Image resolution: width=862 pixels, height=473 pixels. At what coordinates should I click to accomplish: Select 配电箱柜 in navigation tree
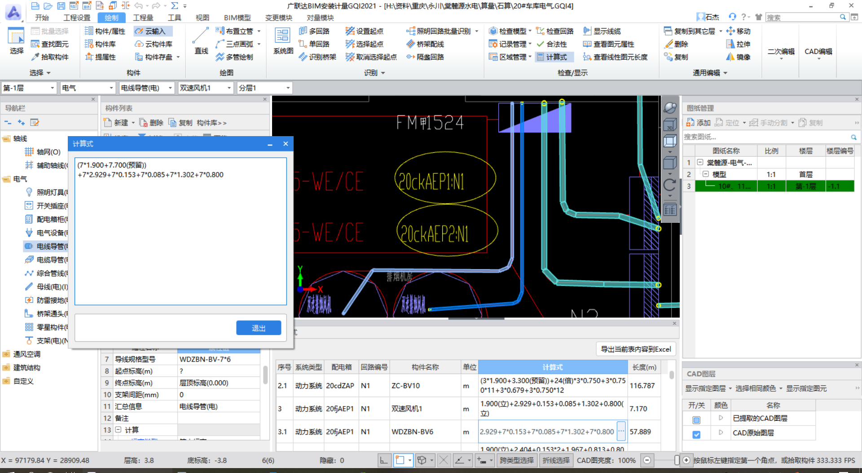point(47,219)
